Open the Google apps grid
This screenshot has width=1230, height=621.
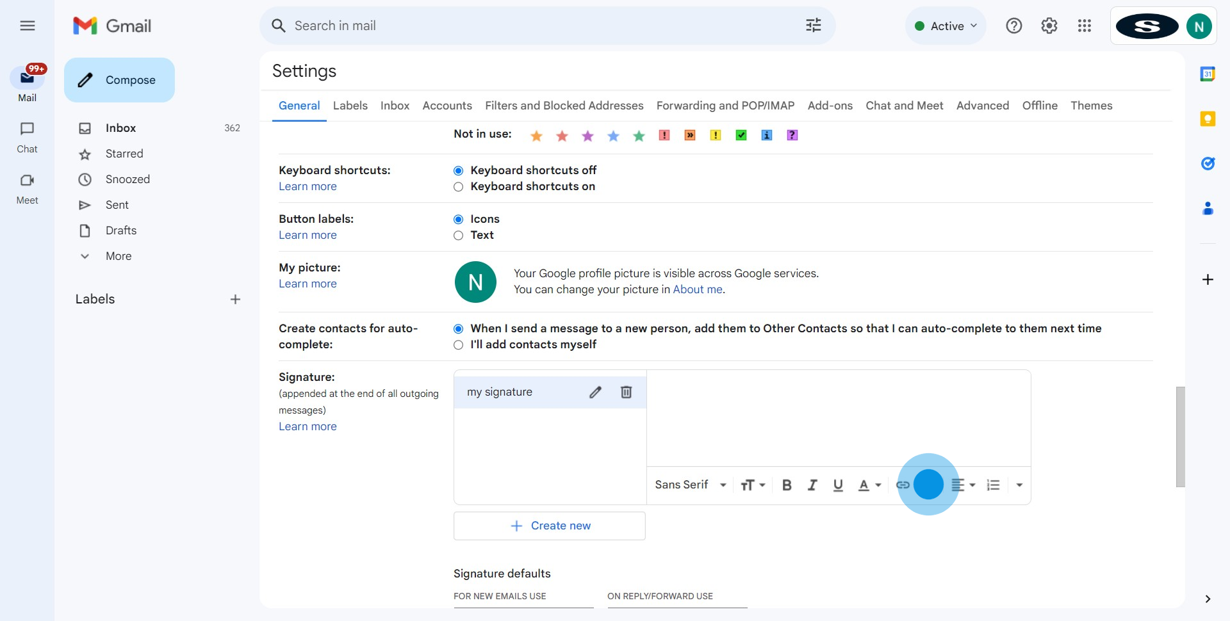coord(1084,26)
